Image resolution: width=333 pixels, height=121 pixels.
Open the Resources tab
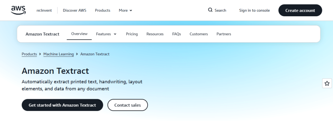coord(155,34)
